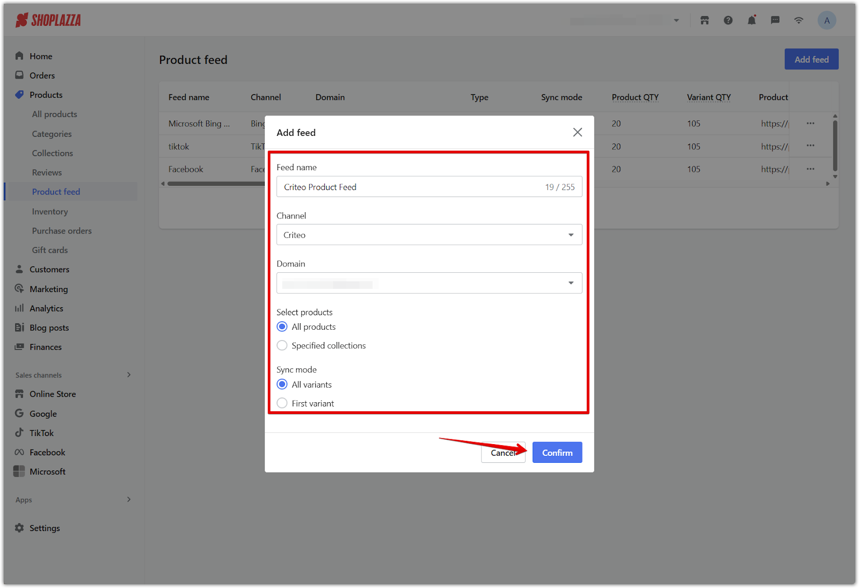859x588 pixels.
Task: Click the Online Store shop icon
Action: tap(19, 394)
